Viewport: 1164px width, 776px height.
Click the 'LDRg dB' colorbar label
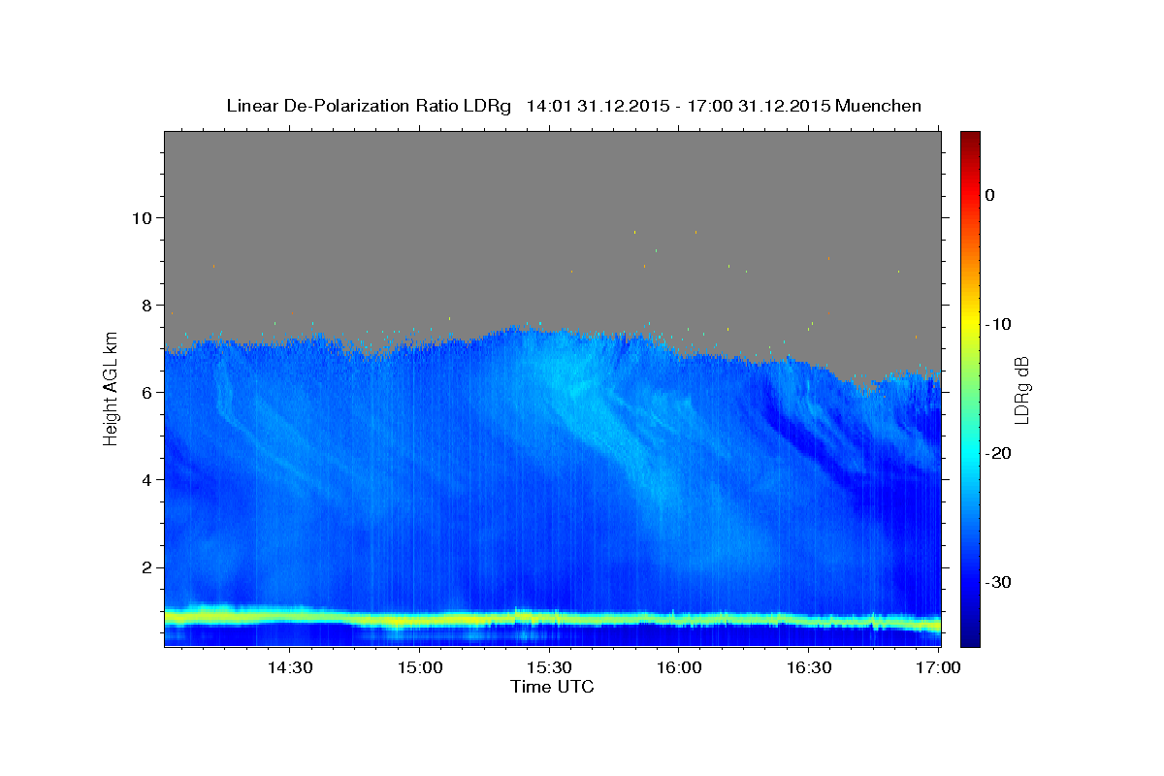[x=1020, y=390]
